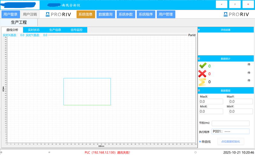Open 用户管理 section

click(x=166, y=14)
